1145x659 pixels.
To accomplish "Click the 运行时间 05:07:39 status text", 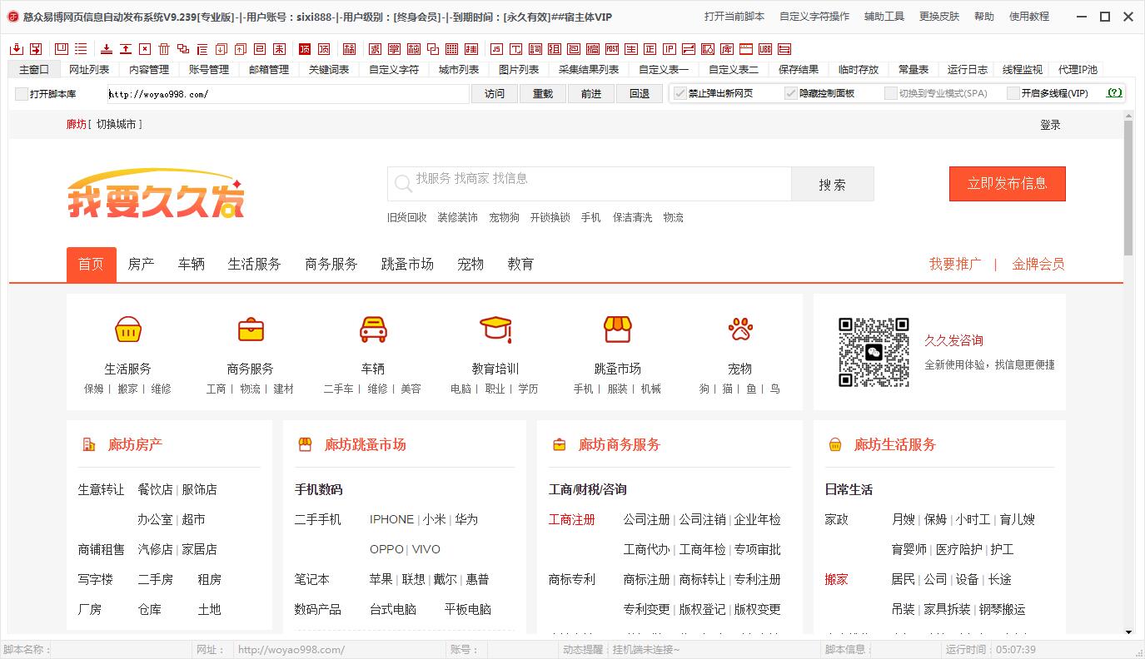I will pyautogui.click(x=990, y=650).
